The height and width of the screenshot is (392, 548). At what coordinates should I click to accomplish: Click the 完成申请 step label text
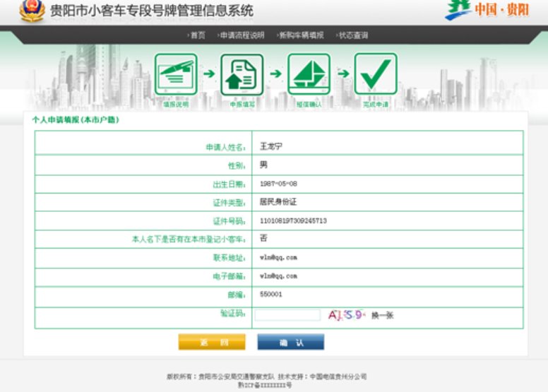pyautogui.click(x=376, y=105)
